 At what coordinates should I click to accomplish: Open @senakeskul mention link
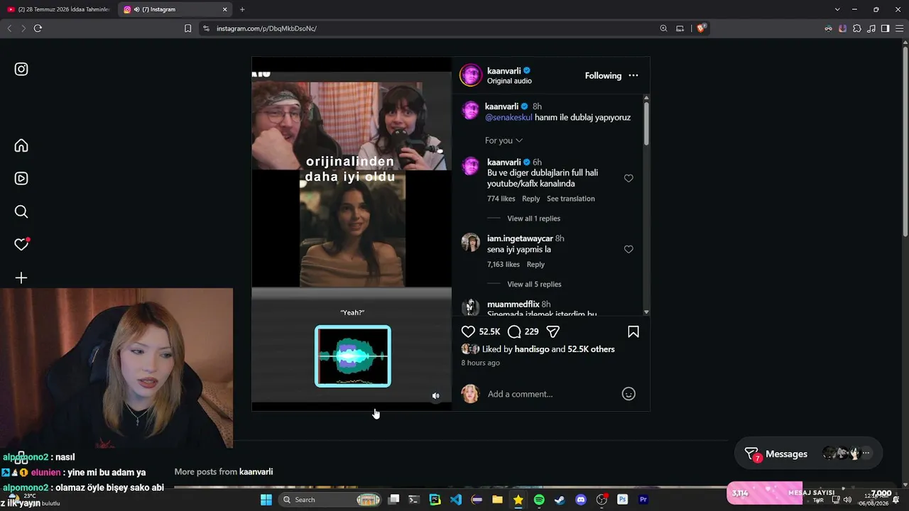point(508,117)
